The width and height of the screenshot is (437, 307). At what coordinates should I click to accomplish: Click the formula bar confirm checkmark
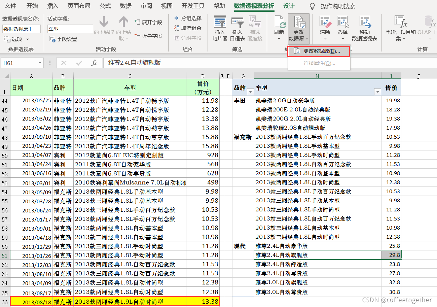[x=79, y=63]
